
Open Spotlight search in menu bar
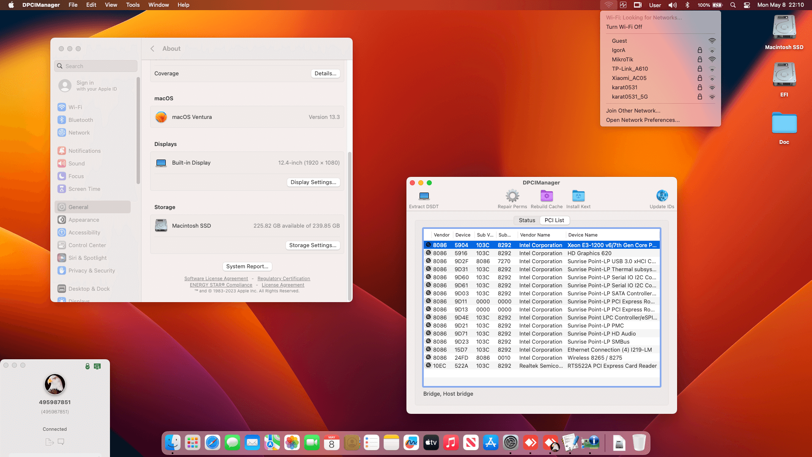tap(733, 5)
